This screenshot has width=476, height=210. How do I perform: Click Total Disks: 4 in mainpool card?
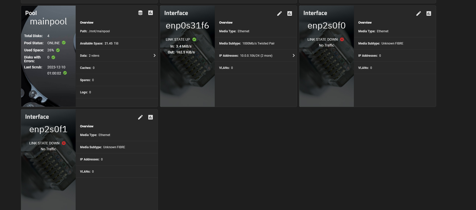[37, 36]
